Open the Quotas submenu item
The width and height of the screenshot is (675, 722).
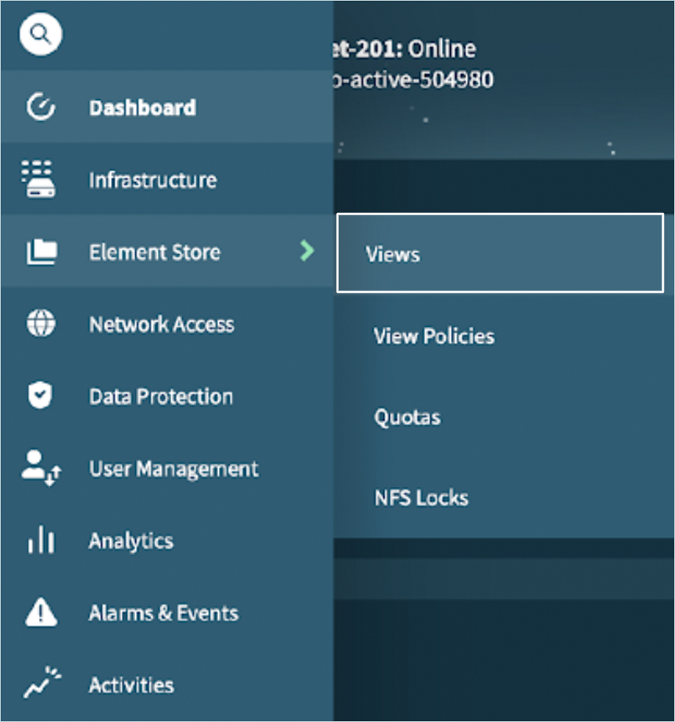pyautogui.click(x=407, y=417)
